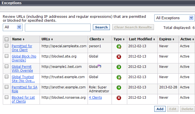
Task: Expand the All search filter dropdown
Action: [x=13, y=27]
